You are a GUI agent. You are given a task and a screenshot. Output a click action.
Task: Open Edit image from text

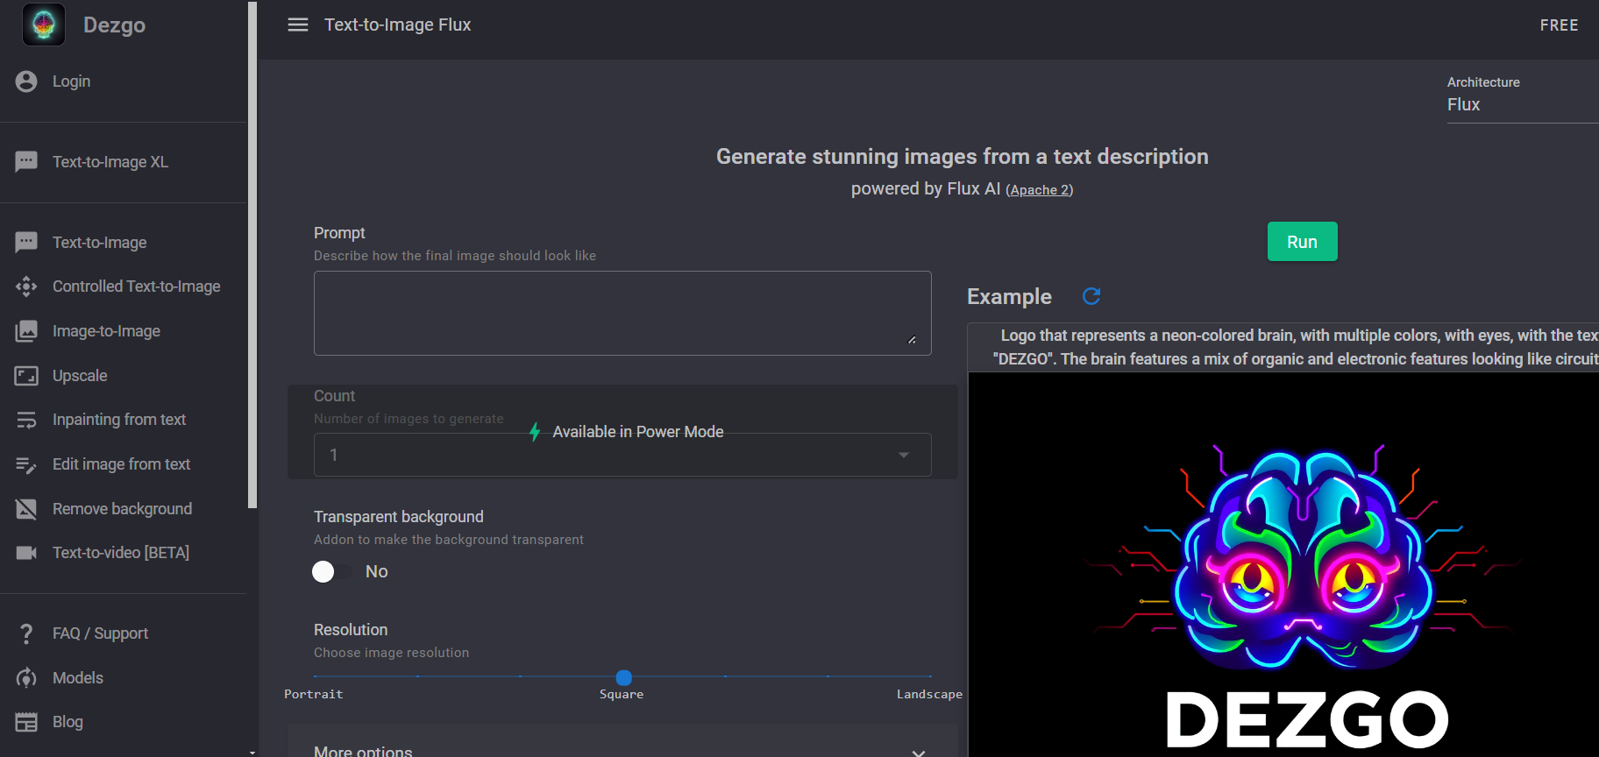tap(121, 464)
